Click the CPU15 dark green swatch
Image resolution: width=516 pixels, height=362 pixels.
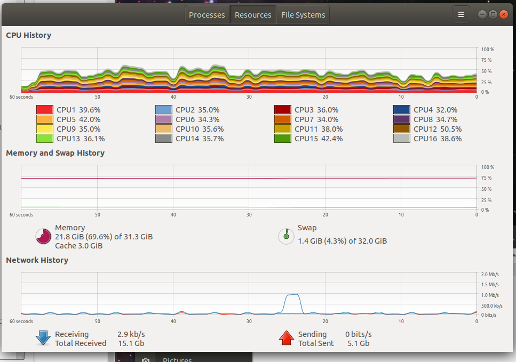(x=283, y=139)
